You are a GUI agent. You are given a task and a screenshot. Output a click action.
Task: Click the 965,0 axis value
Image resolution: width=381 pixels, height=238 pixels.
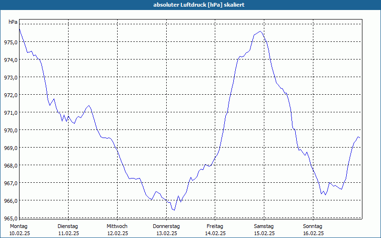coord(10,218)
